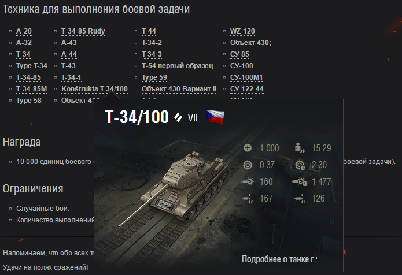This screenshot has width=402, height=275.
Task: Click the medium tank class diamond icon
Action: (x=178, y=117)
